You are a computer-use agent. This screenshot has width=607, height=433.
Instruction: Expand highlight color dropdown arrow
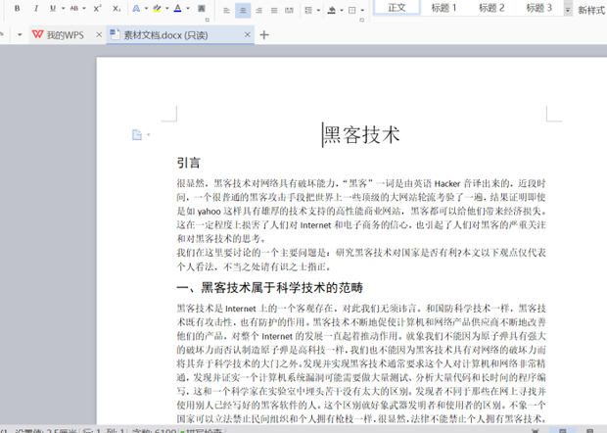pos(167,8)
